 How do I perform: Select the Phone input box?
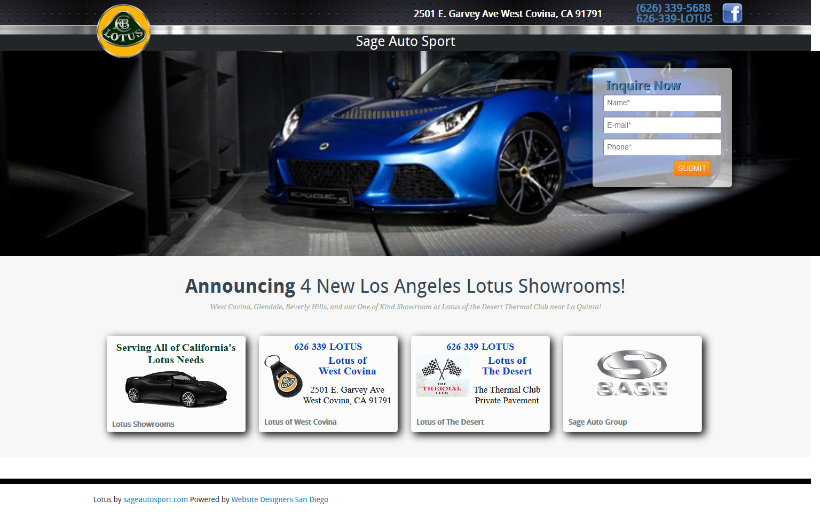(x=662, y=147)
